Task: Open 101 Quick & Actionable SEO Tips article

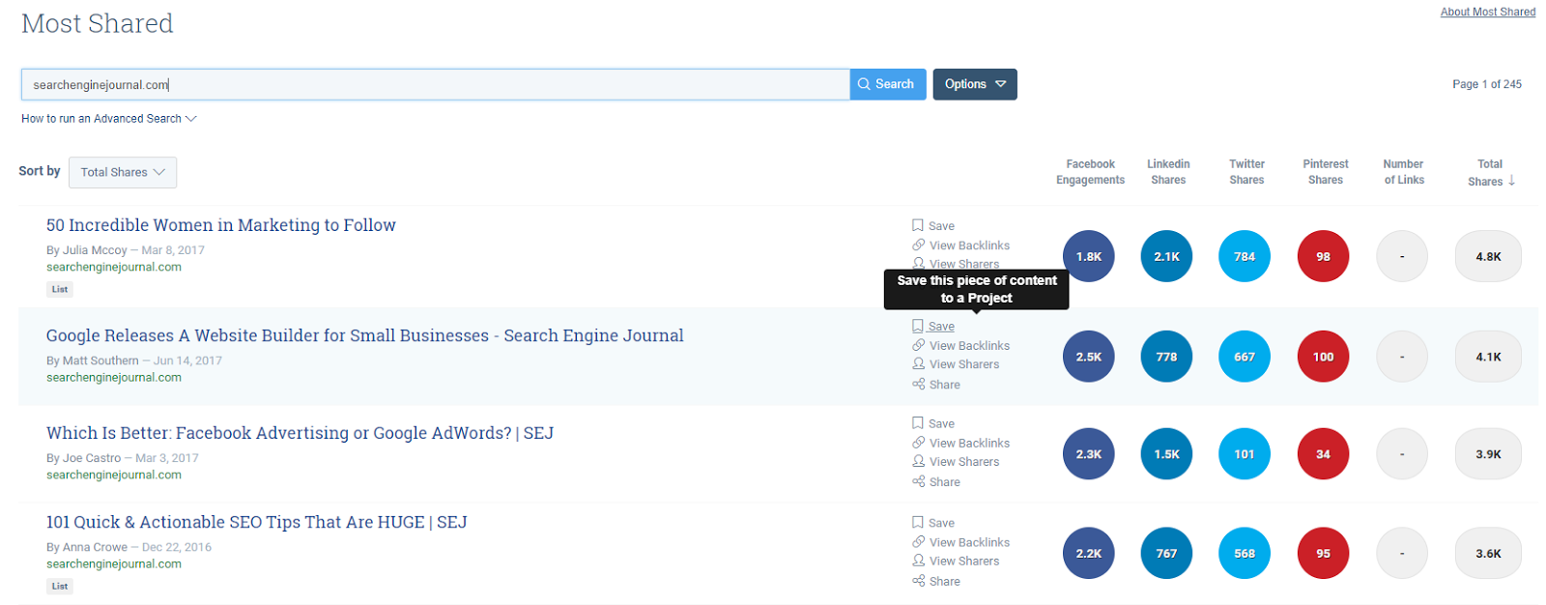Action: (257, 522)
